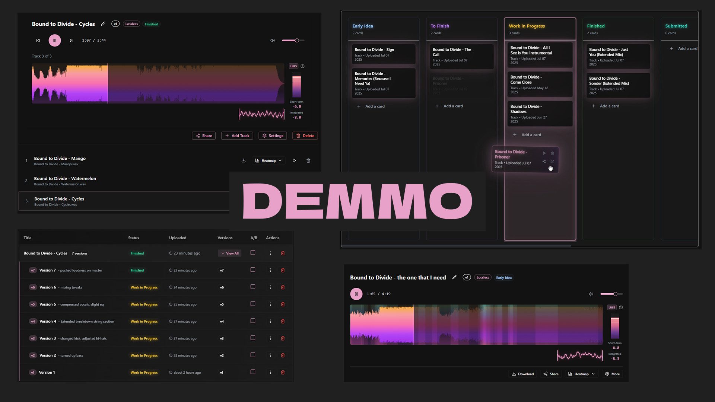Enable A/B for Bound to Divide - Cycles row

[253, 253]
